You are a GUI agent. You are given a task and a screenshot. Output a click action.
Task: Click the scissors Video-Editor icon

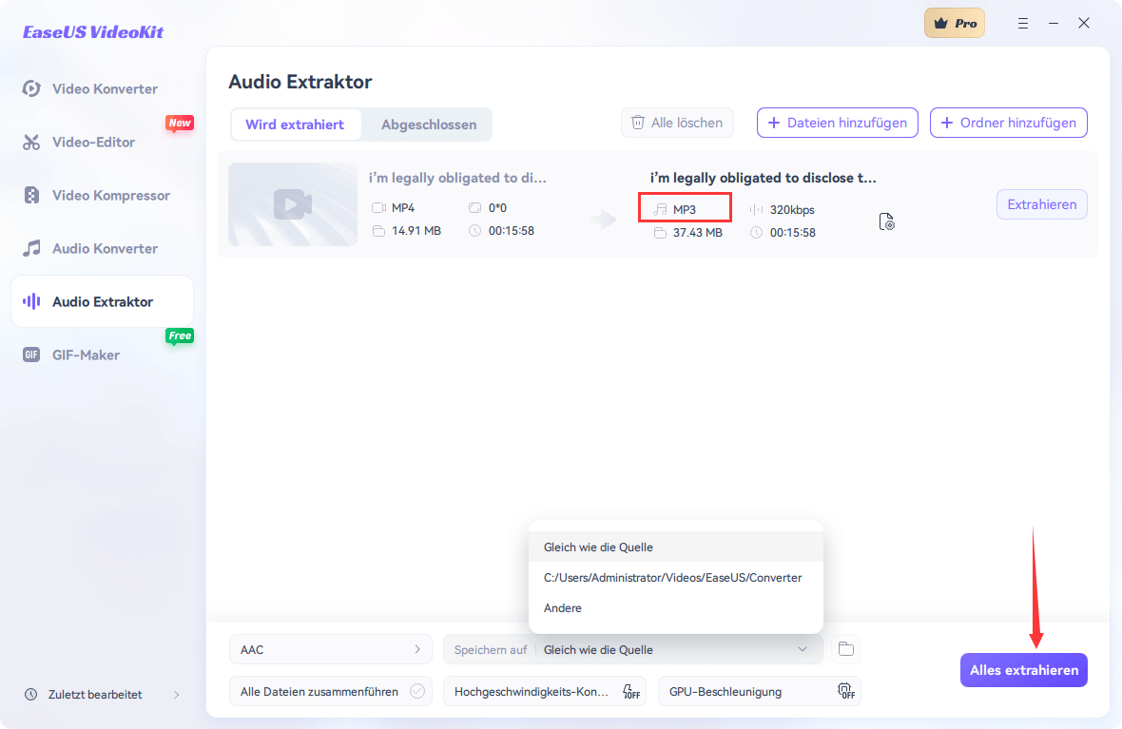30,142
